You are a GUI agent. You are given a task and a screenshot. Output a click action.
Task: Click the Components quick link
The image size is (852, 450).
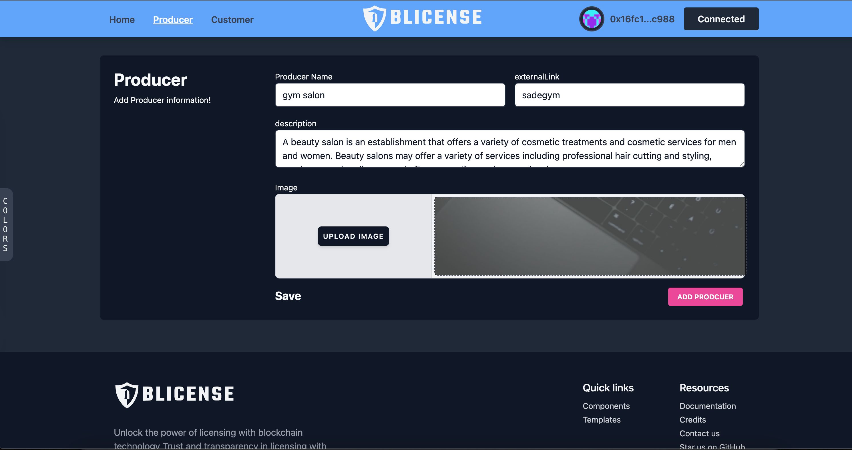point(606,405)
